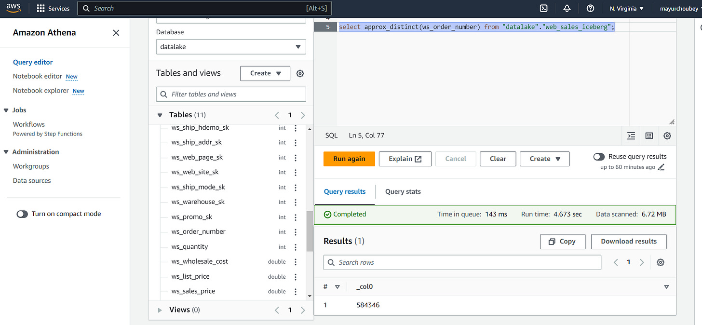Click the format query icon
702x325 pixels.
(x=631, y=135)
